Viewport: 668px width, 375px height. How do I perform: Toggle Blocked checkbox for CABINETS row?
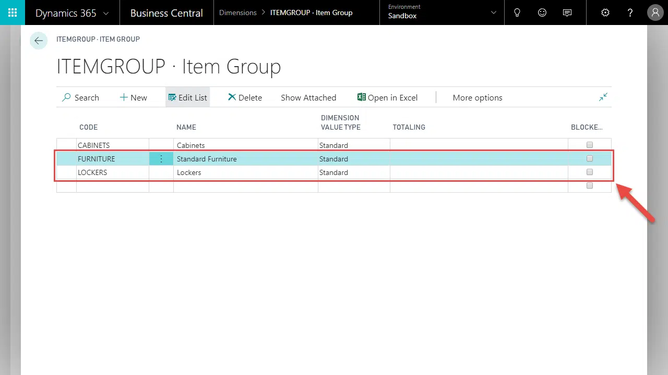tap(590, 145)
